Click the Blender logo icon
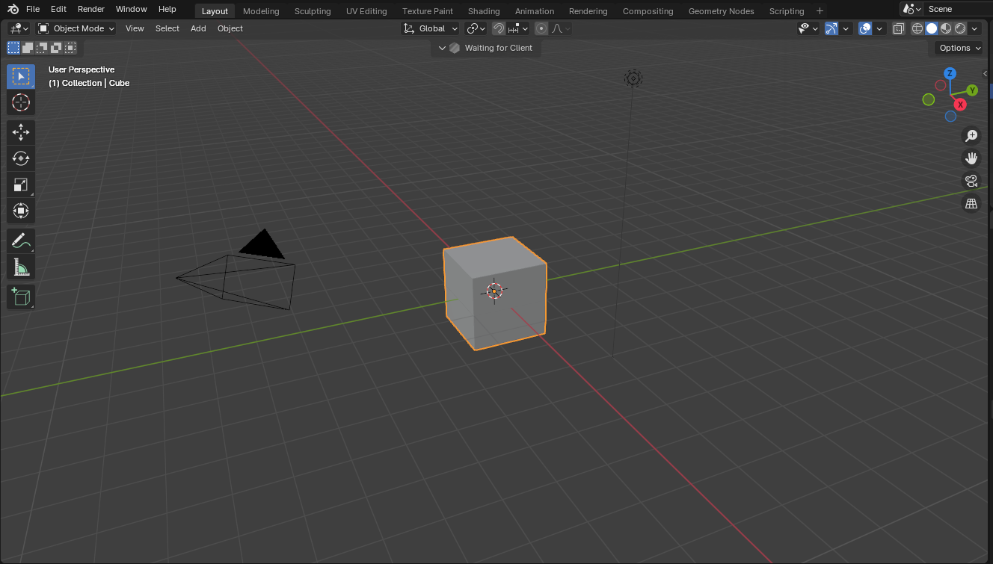This screenshot has height=564, width=993. click(x=13, y=9)
